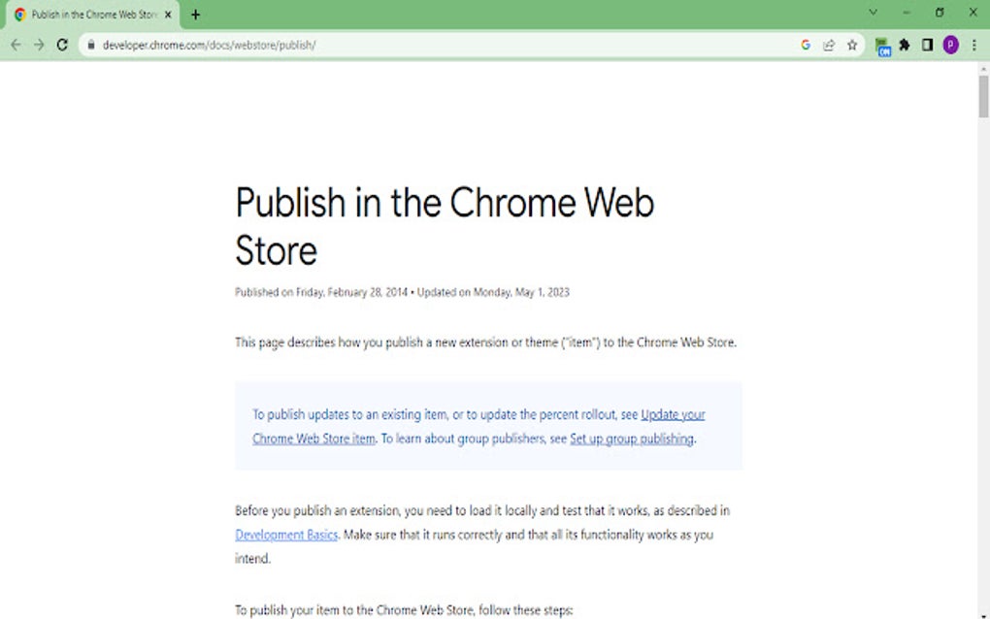Open the purple profile avatar
Image resolution: width=990 pixels, height=619 pixels.
[x=951, y=45]
